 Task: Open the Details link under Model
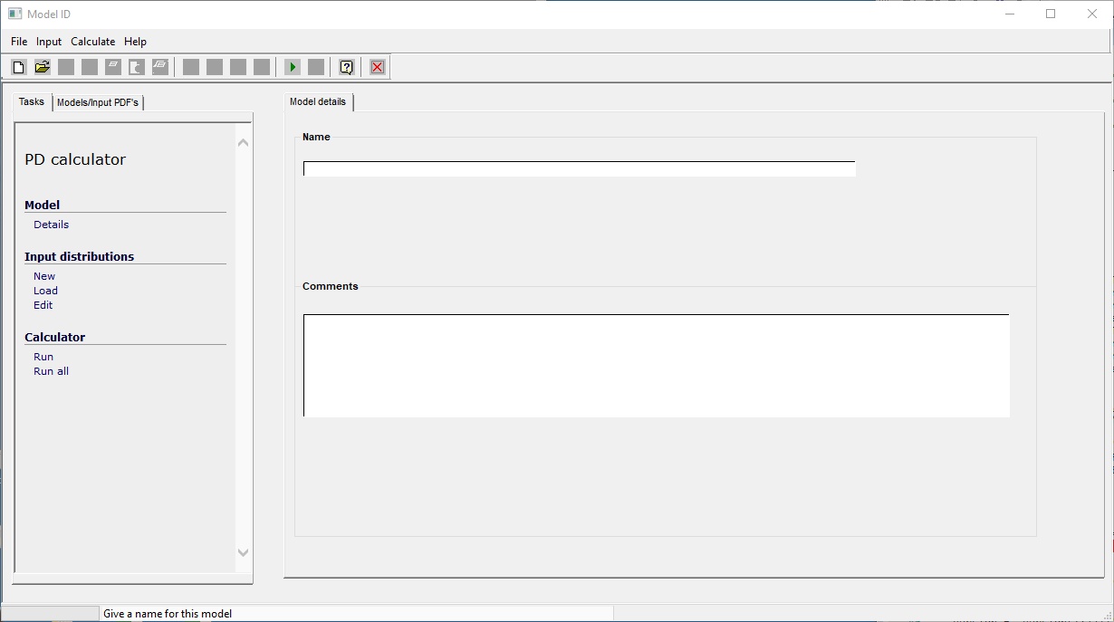52,225
